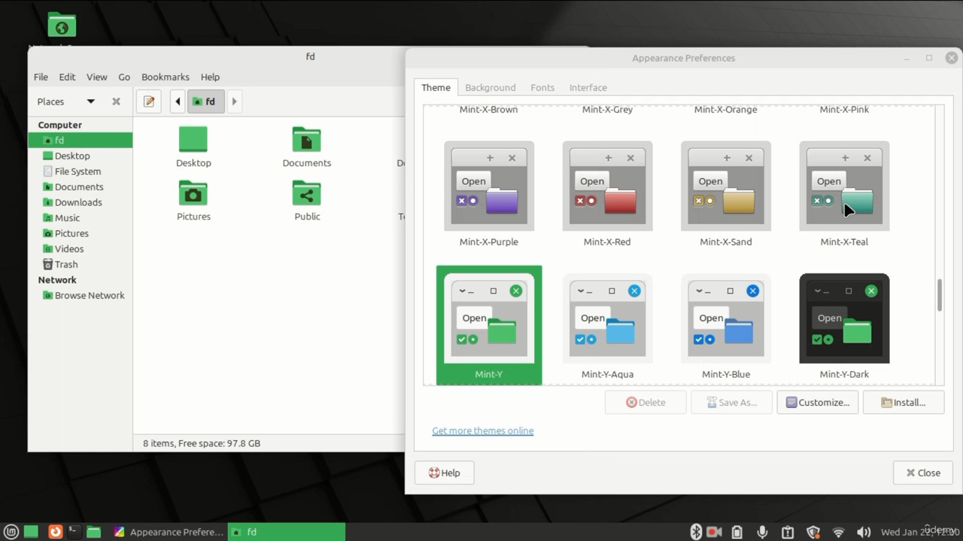Select File System in the sidebar
Viewport: 963px width, 541px height.
(81, 171)
